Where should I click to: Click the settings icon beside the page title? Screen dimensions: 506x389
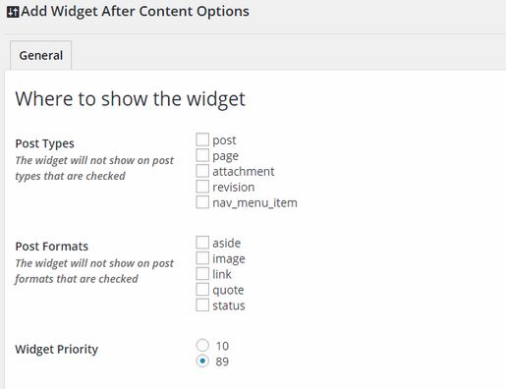pos(13,12)
